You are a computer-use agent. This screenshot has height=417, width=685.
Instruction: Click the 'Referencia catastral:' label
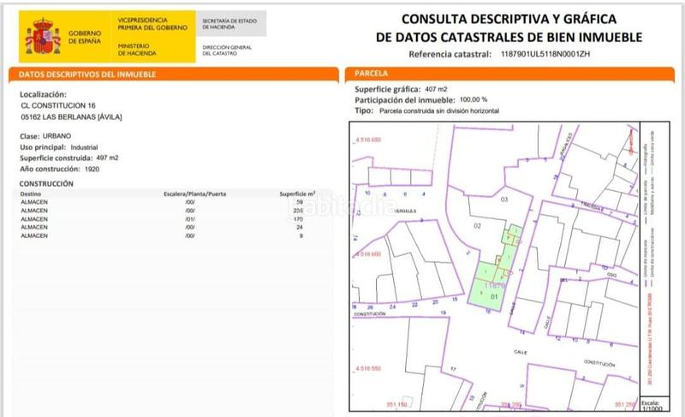point(450,55)
